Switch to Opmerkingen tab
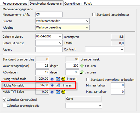Screen dimensions: 140x113 click(73, 4)
